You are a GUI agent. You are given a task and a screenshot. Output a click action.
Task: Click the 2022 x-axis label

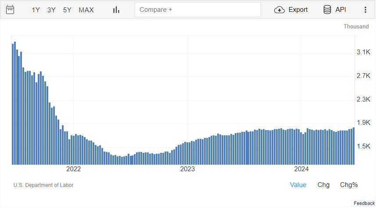pyautogui.click(x=73, y=169)
